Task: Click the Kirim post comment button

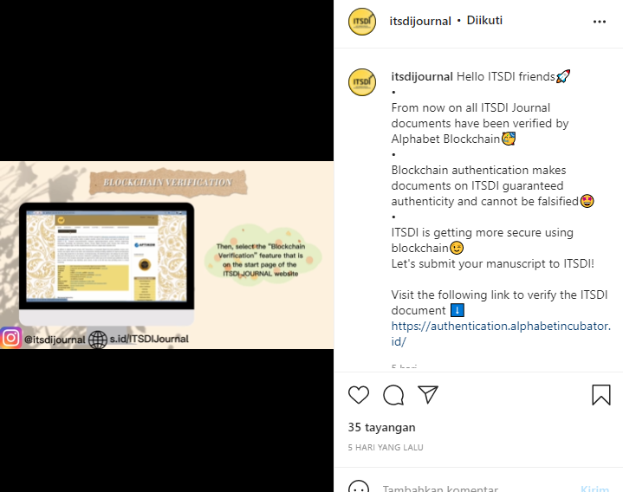Action: pyautogui.click(x=594, y=489)
